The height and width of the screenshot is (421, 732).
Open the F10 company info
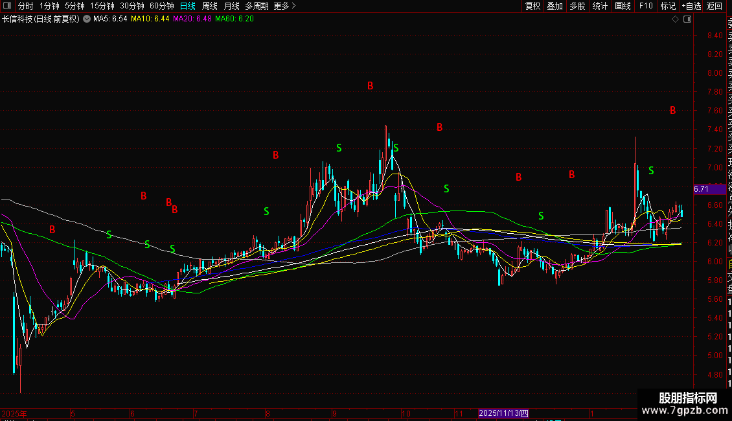point(646,6)
